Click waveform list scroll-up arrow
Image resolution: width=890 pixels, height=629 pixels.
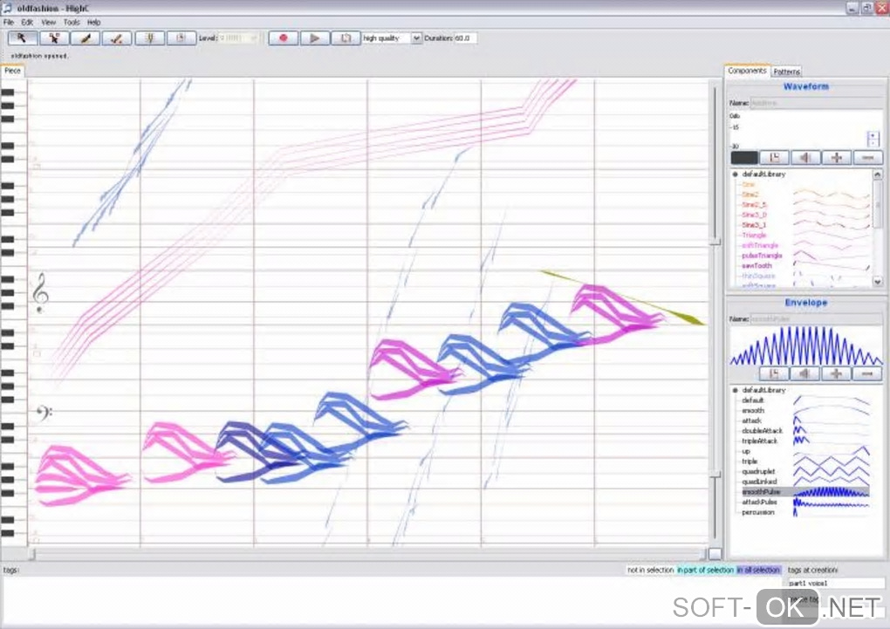[878, 174]
